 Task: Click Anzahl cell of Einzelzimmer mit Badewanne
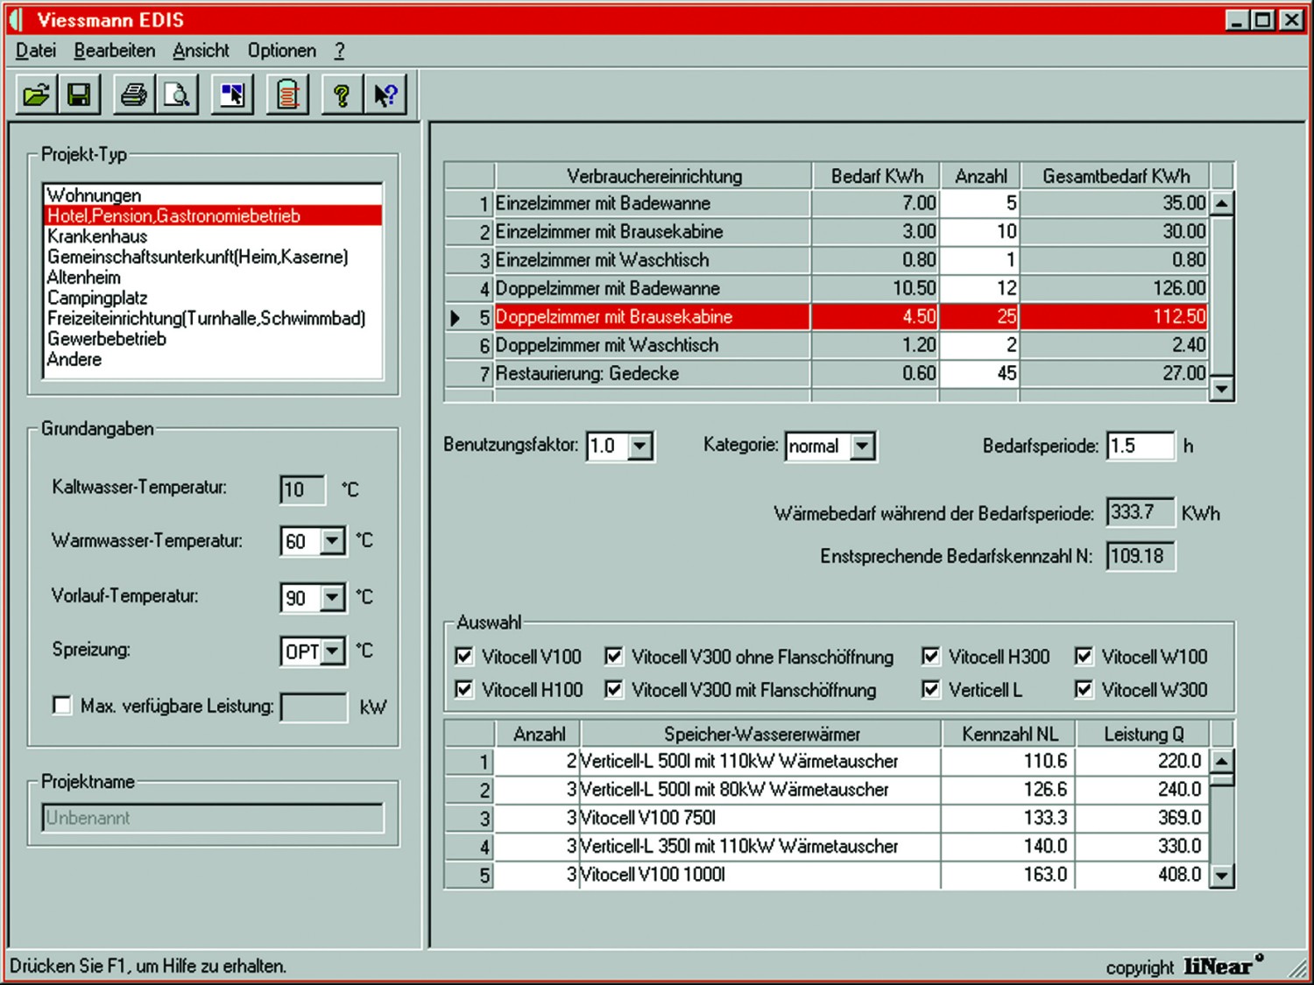[979, 203]
